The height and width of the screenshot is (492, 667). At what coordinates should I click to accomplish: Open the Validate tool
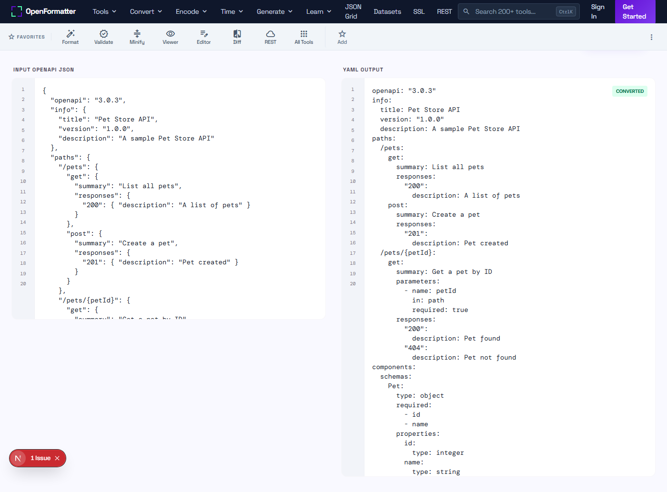click(104, 37)
